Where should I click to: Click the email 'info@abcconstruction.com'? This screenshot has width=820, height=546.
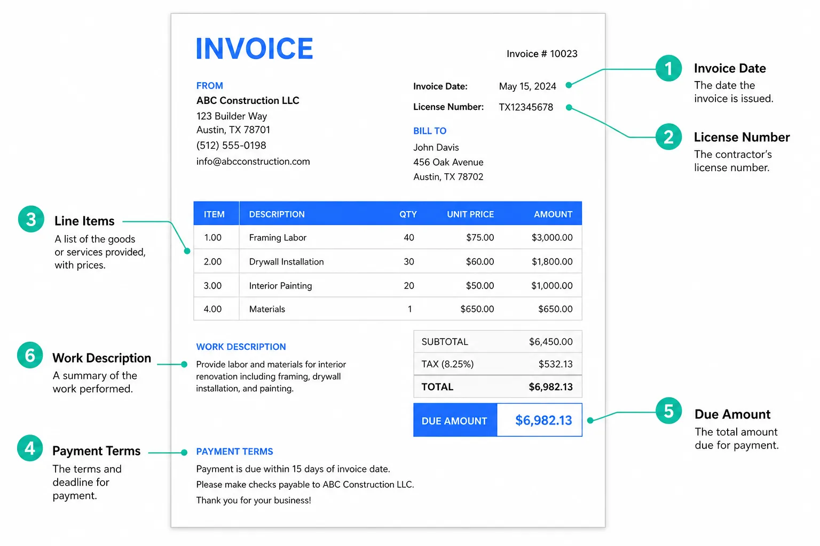pyautogui.click(x=253, y=162)
